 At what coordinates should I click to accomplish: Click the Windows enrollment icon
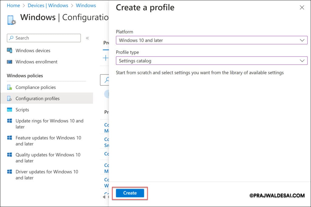pyautogui.click(x=9, y=62)
